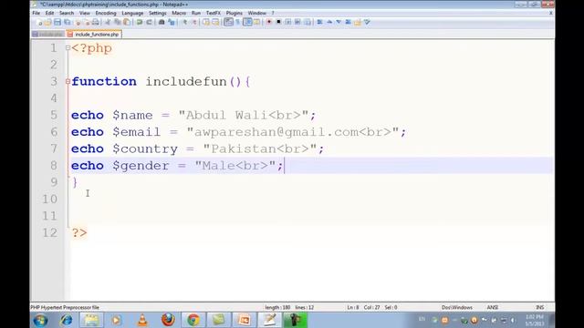The image size is (584, 328).
Task: Open the TextFX menu
Action: [x=214, y=13]
